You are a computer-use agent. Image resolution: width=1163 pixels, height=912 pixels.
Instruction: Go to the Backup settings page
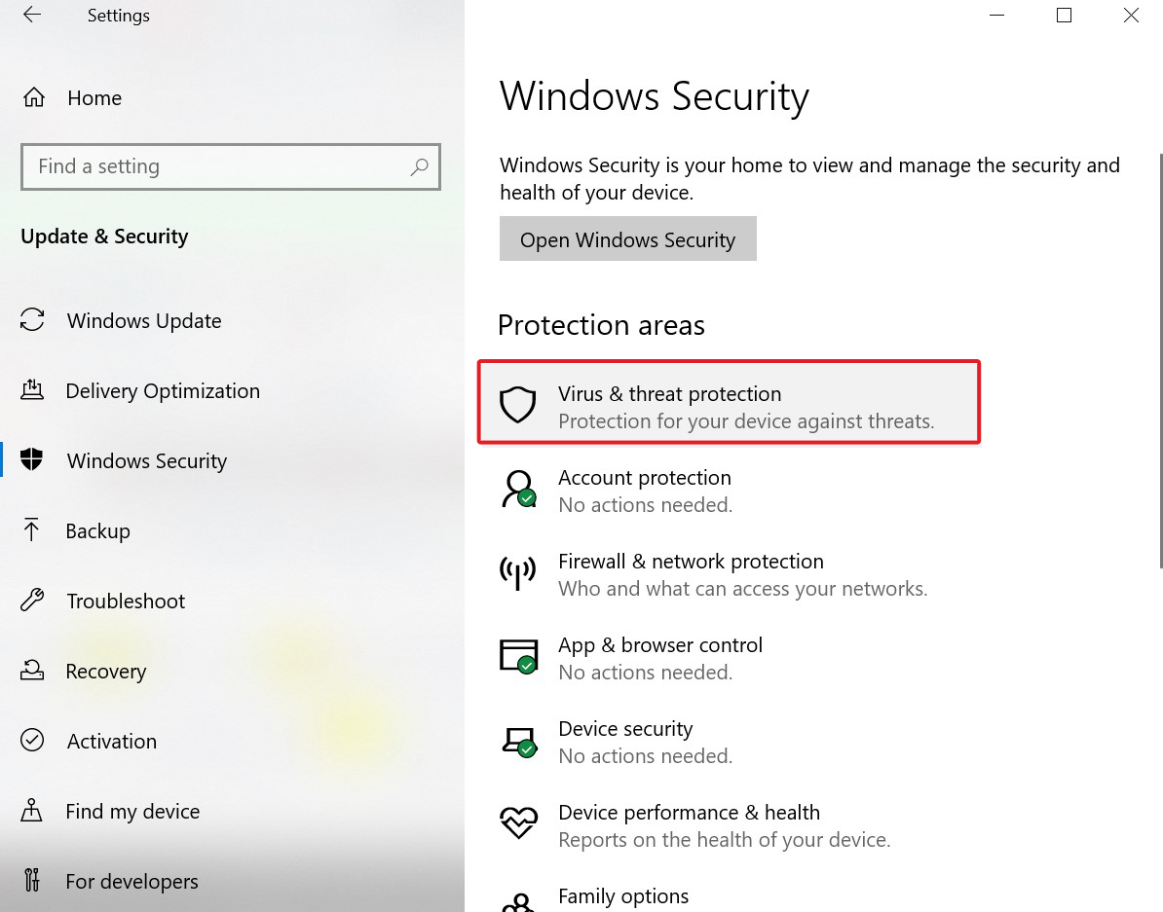(x=97, y=531)
